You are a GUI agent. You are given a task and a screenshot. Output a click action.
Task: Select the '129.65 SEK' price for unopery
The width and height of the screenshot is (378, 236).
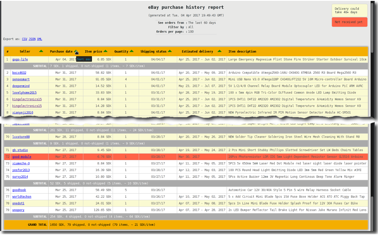click(102, 210)
